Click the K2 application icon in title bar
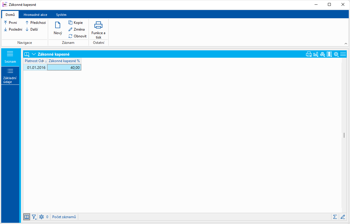 5,4
